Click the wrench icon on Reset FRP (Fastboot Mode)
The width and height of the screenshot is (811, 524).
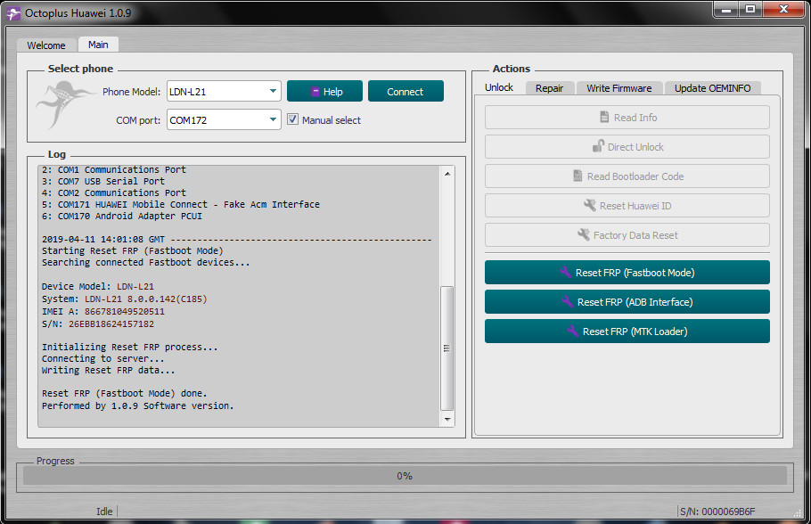pyautogui.click(x=565, y=272)
